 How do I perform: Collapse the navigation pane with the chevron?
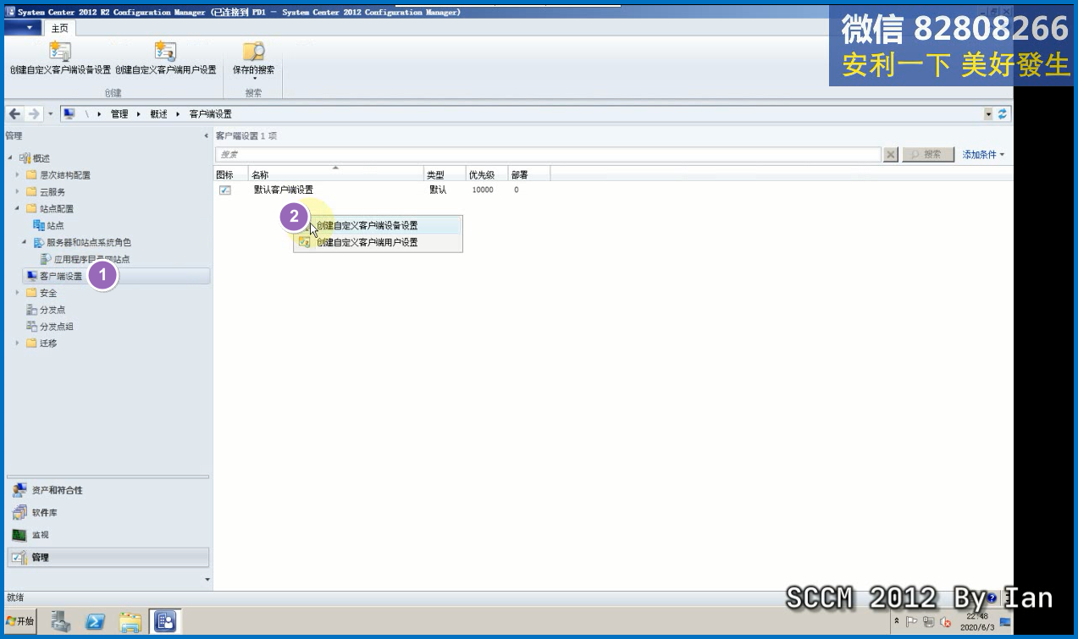click(207, 136)
